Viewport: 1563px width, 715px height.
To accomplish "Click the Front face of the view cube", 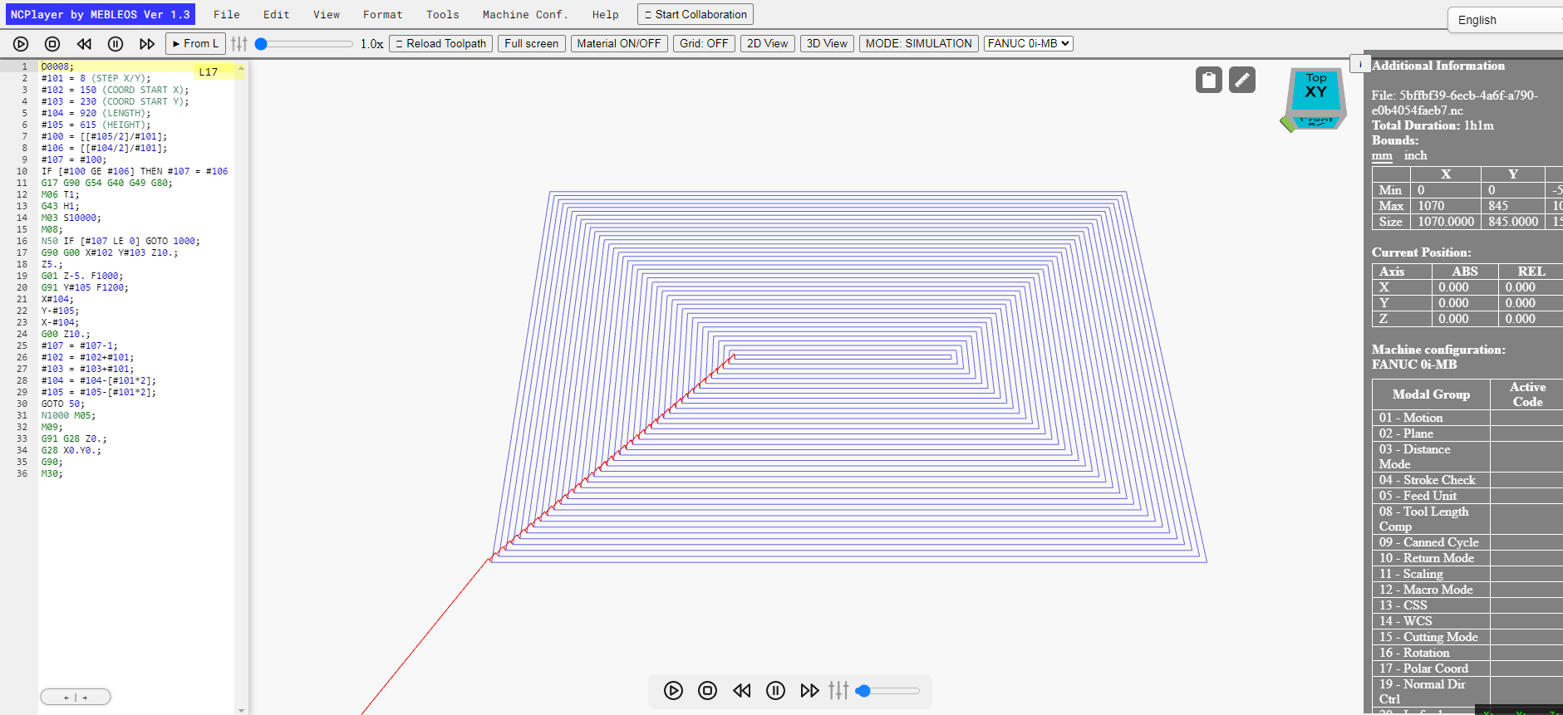I will tap(1316, 121).
